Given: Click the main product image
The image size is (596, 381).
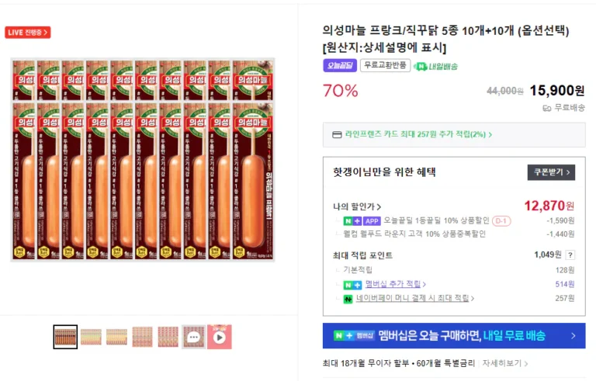Looking at the screenshot, I should pos(143,159).
